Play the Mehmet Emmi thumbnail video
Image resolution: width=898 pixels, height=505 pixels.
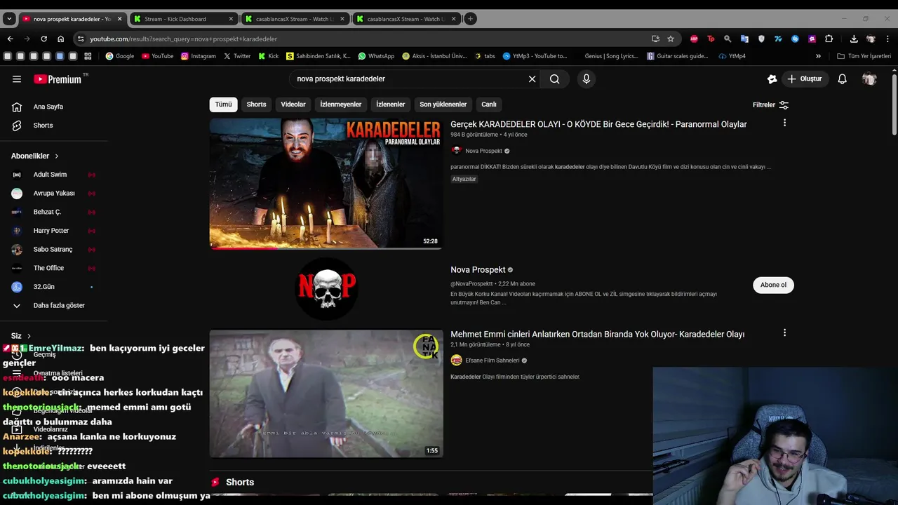coord(326,393)
